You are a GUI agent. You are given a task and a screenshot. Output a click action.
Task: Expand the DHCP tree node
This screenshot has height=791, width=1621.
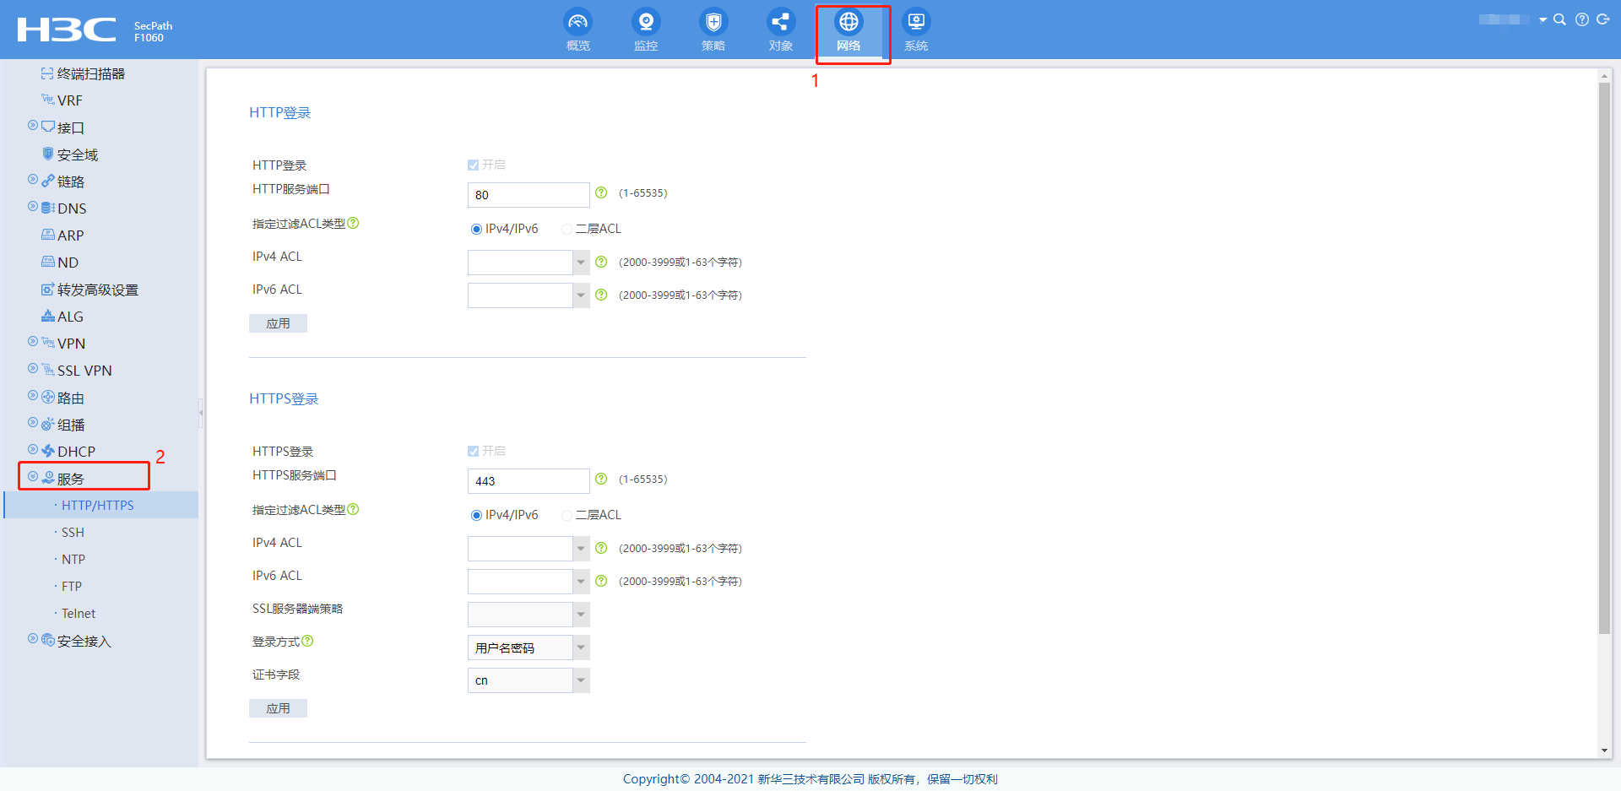coord(33,450)
